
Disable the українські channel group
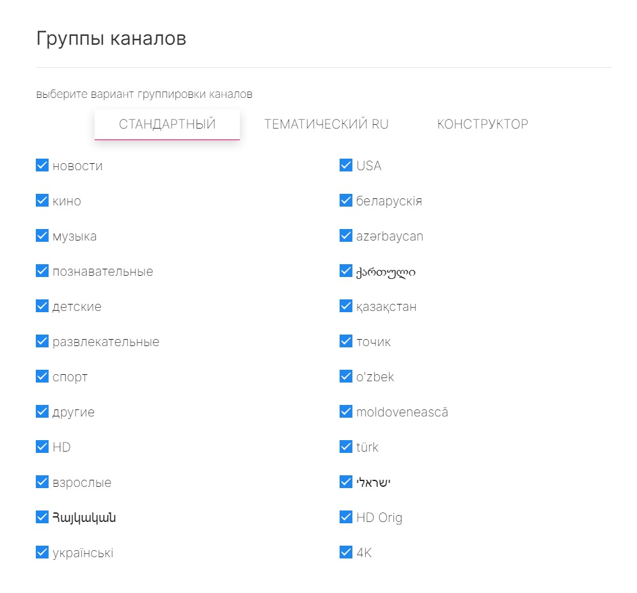click(42, 553)
